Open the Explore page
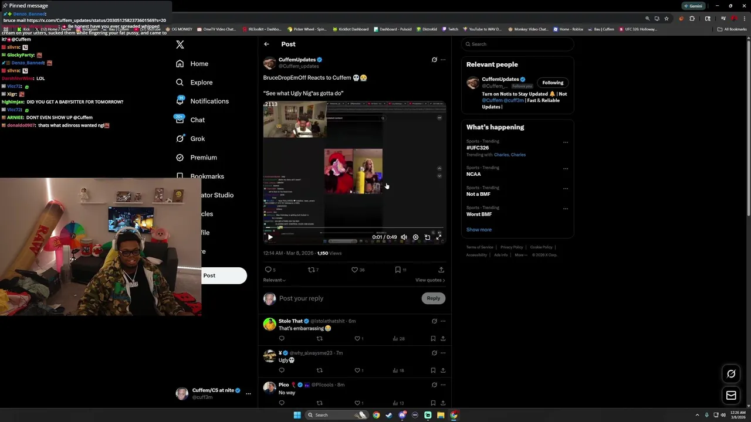 [194, 82]
